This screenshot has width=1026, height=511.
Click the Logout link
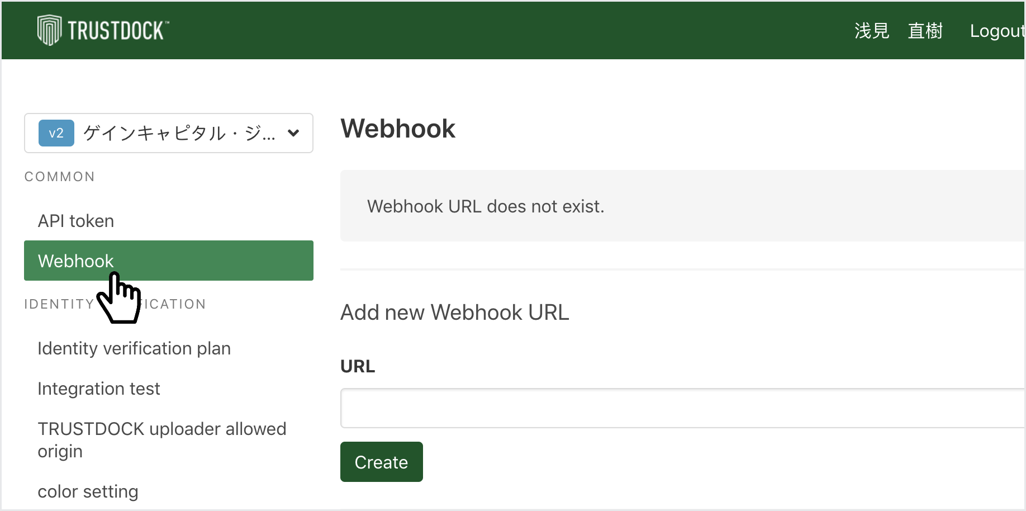click(x=997, y=31)
